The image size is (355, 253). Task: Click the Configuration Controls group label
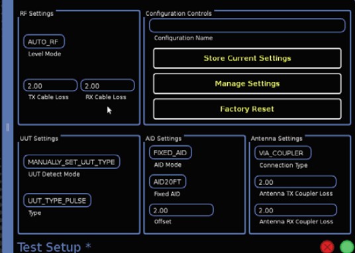pos(179,14)
